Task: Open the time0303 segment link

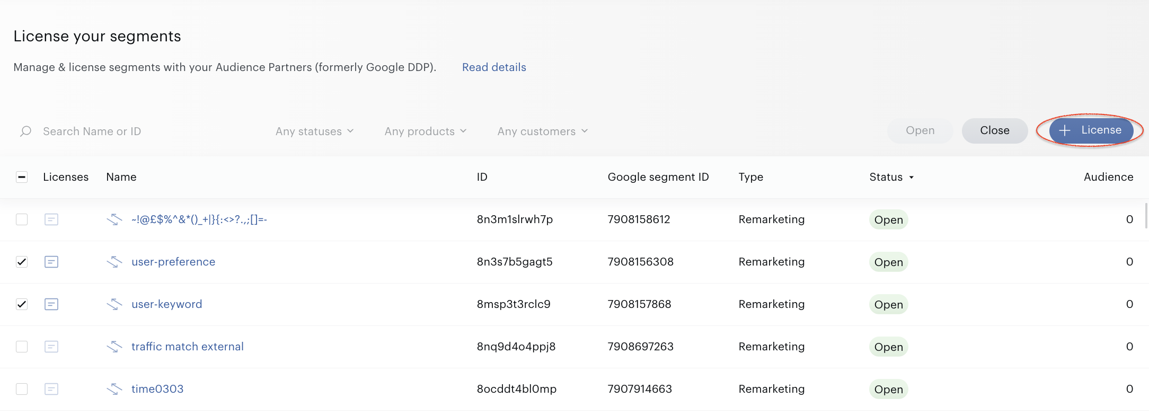Action: coord(157,389)
